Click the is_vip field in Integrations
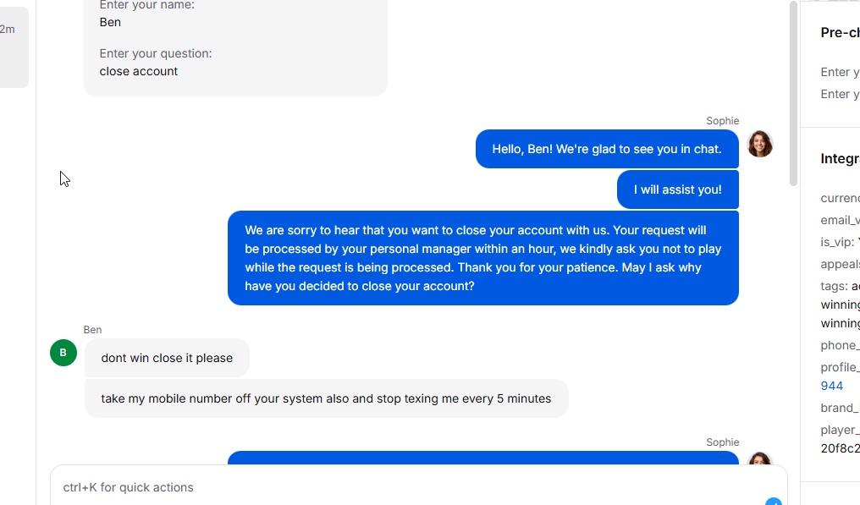 point(840,242)
